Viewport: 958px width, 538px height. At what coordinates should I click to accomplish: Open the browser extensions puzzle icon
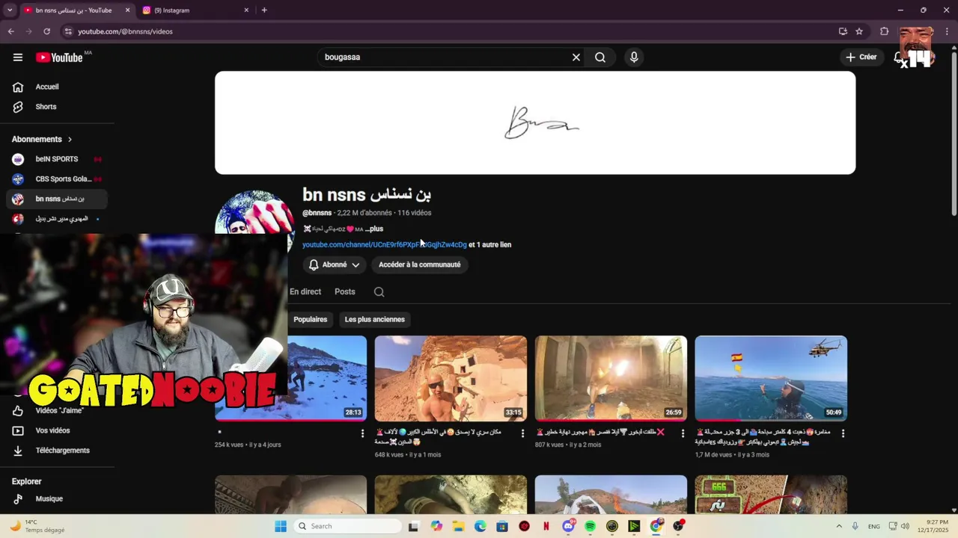[x=884, y=31]
